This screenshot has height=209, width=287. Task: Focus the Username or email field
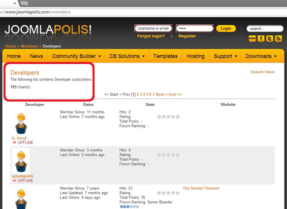click(x=153, y=28)
